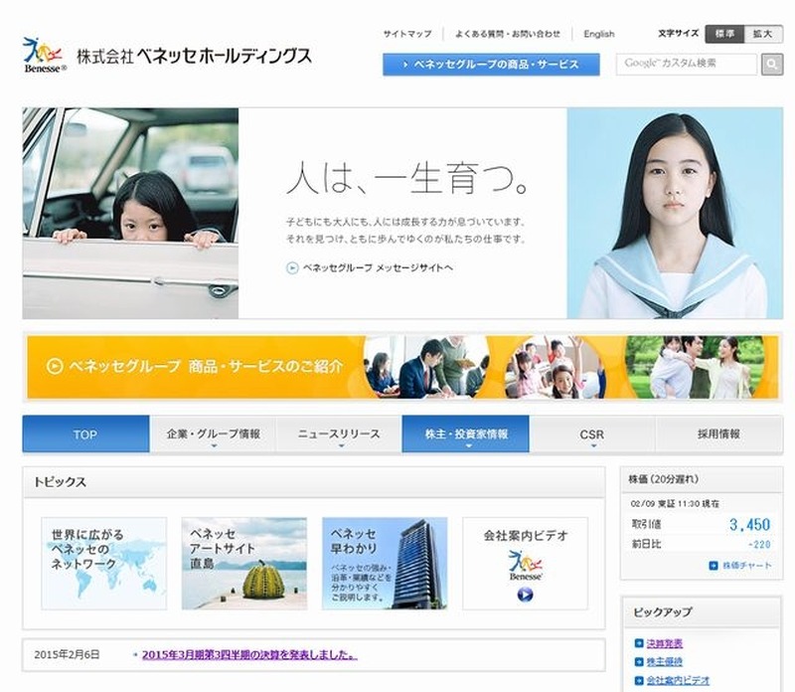Expand the 企業・グループ情報 menu
This screenshot has height=692, width=795.
tap(214, 434)
